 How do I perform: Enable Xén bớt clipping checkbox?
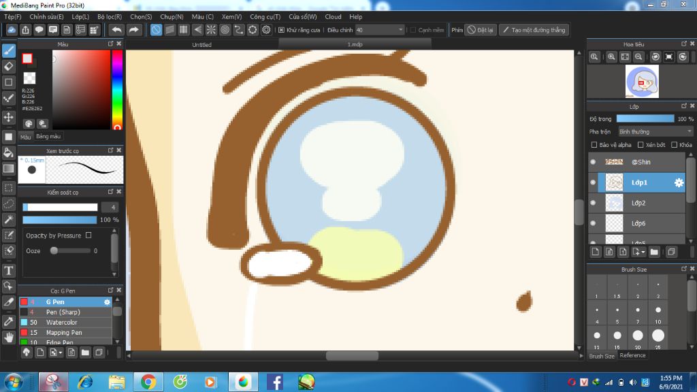pyautogui.click(x=641, y=145)
